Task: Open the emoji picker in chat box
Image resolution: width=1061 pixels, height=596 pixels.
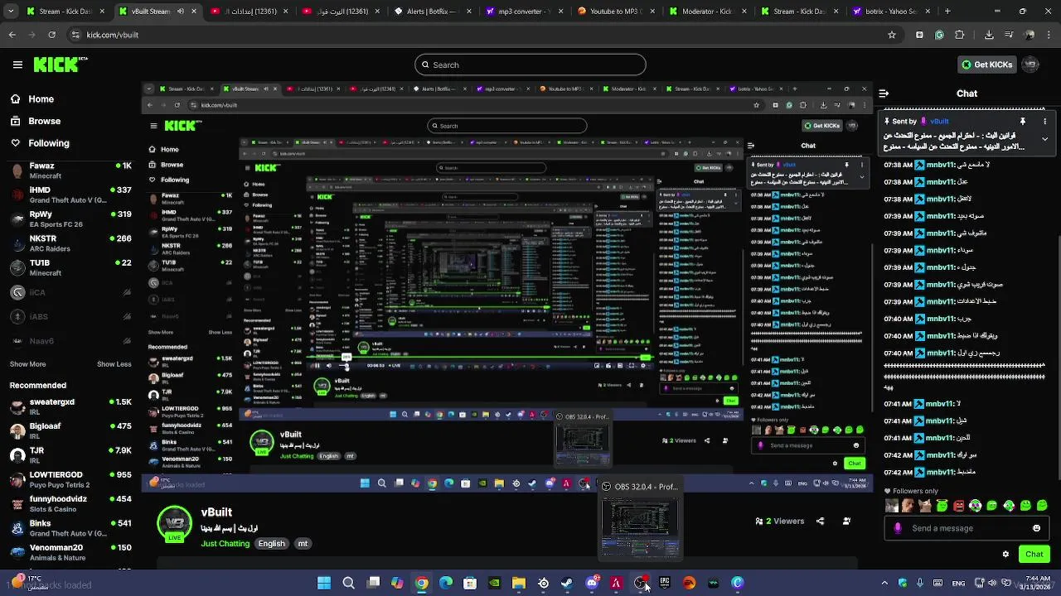Action: click(x=1036, y=528)
